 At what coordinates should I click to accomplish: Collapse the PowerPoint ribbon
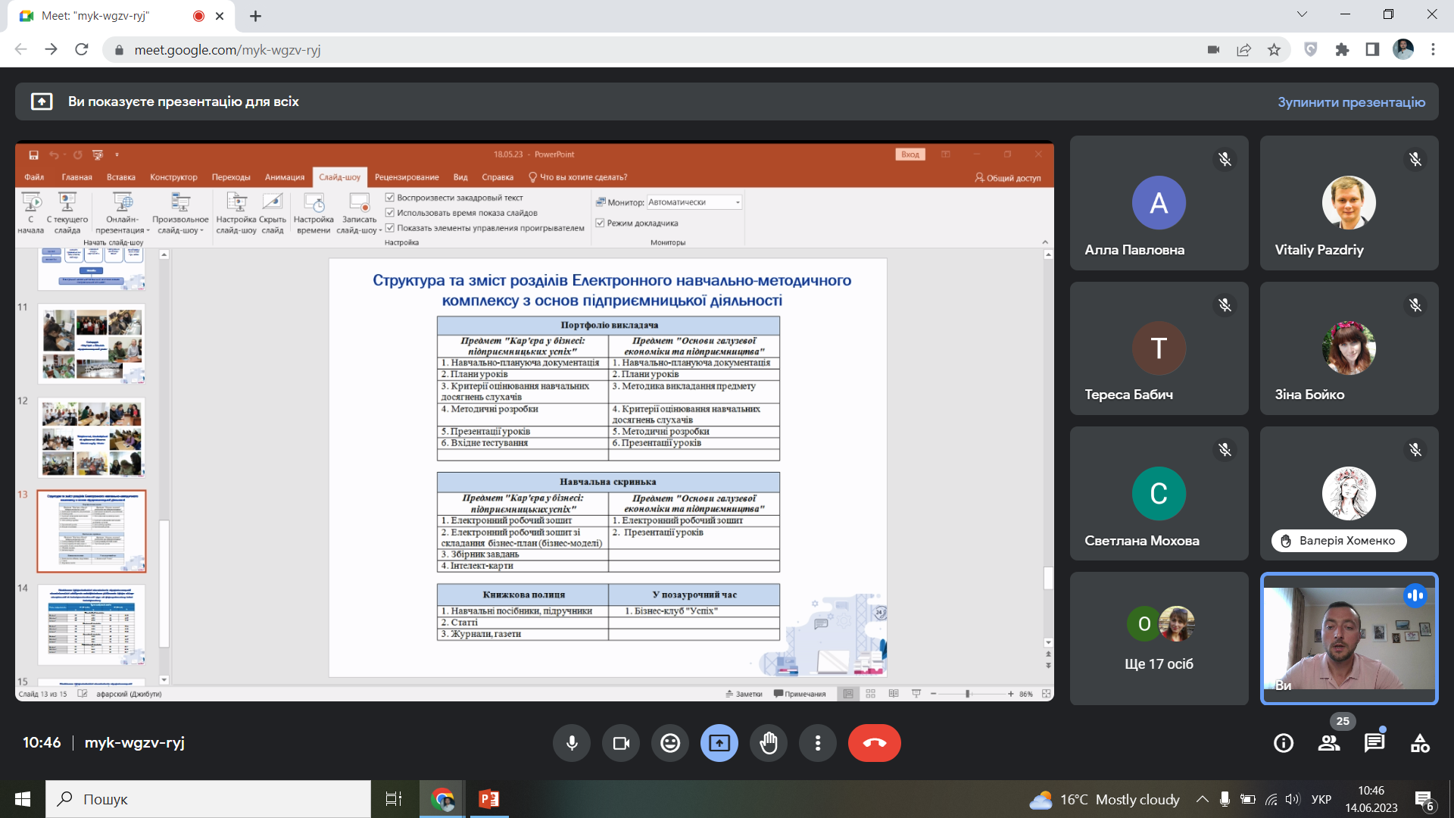pyautogui.click(x=1045, y=242)
